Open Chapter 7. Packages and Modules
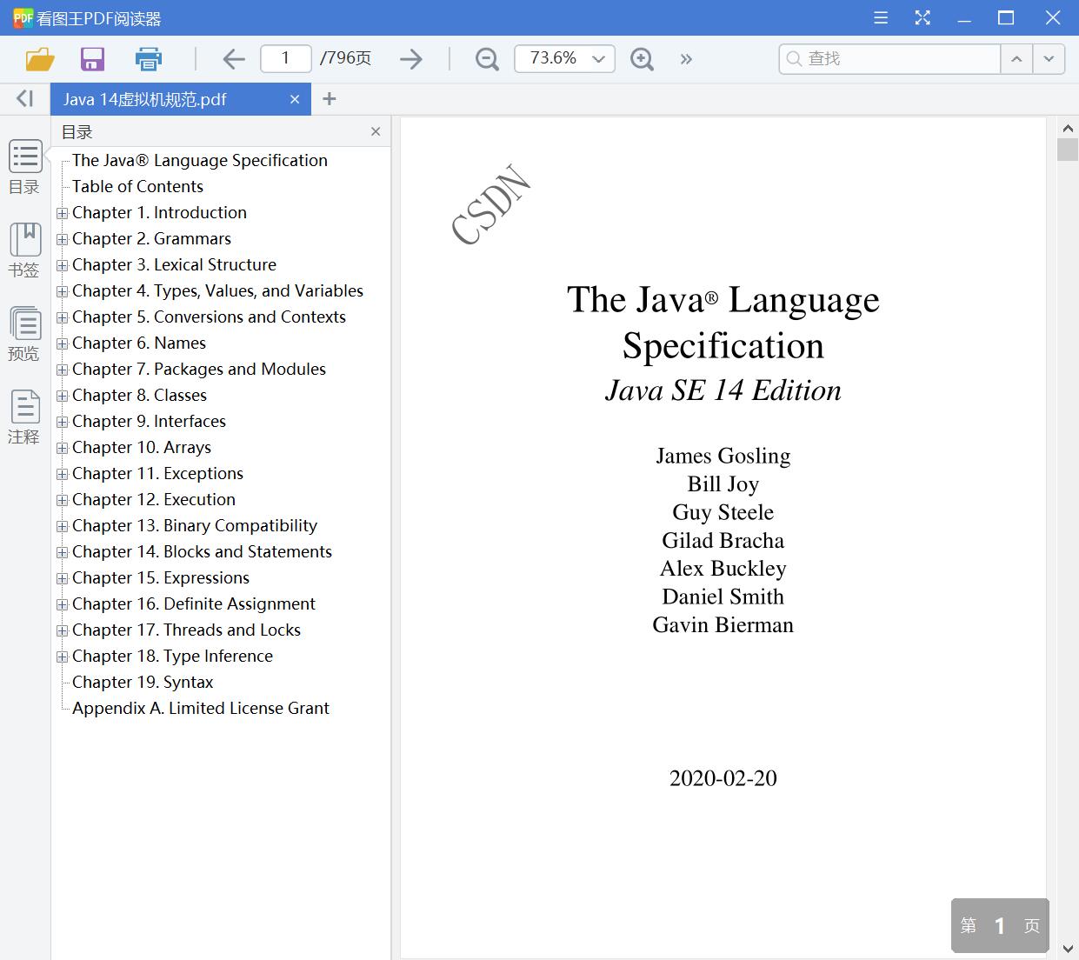 pos(199,369)
